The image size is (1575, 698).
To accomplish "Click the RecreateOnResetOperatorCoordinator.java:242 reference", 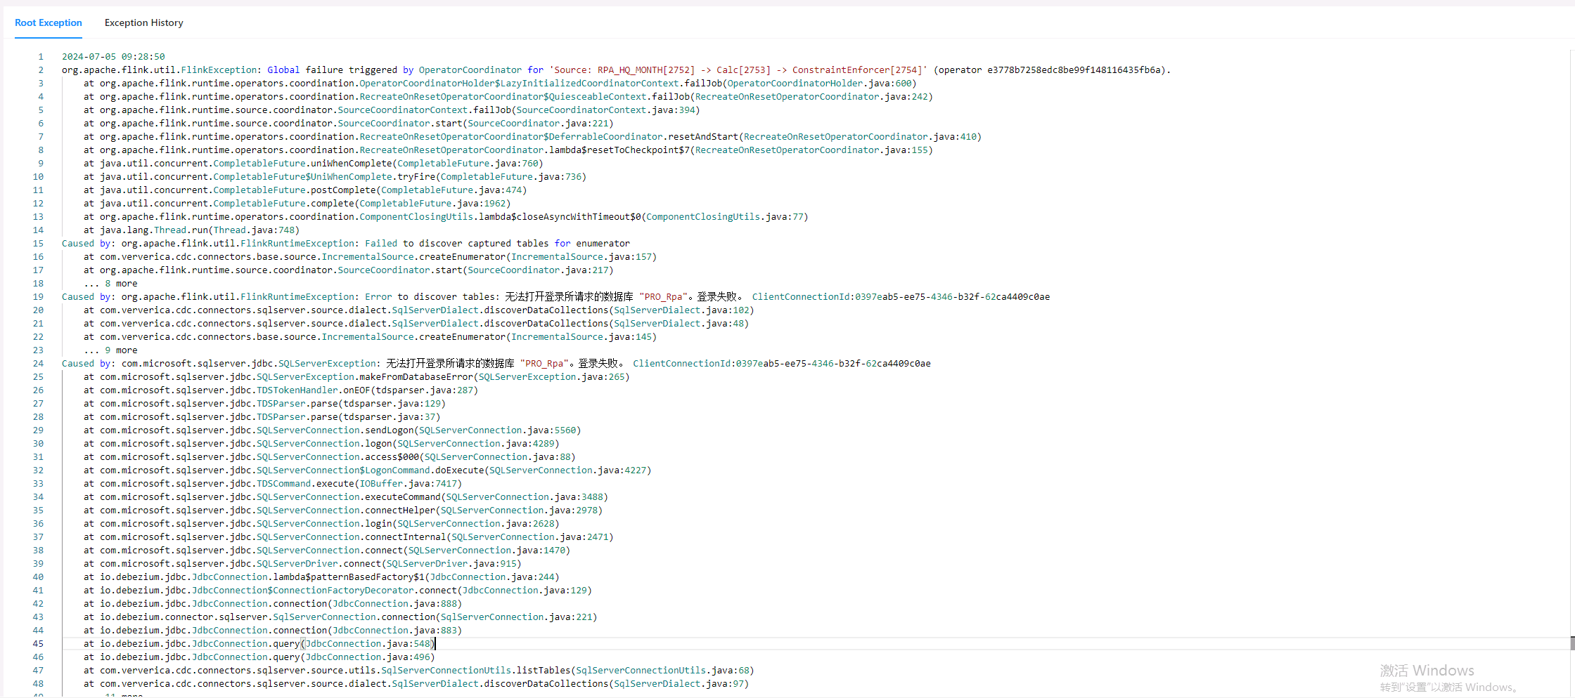I will tap(811, 97).
